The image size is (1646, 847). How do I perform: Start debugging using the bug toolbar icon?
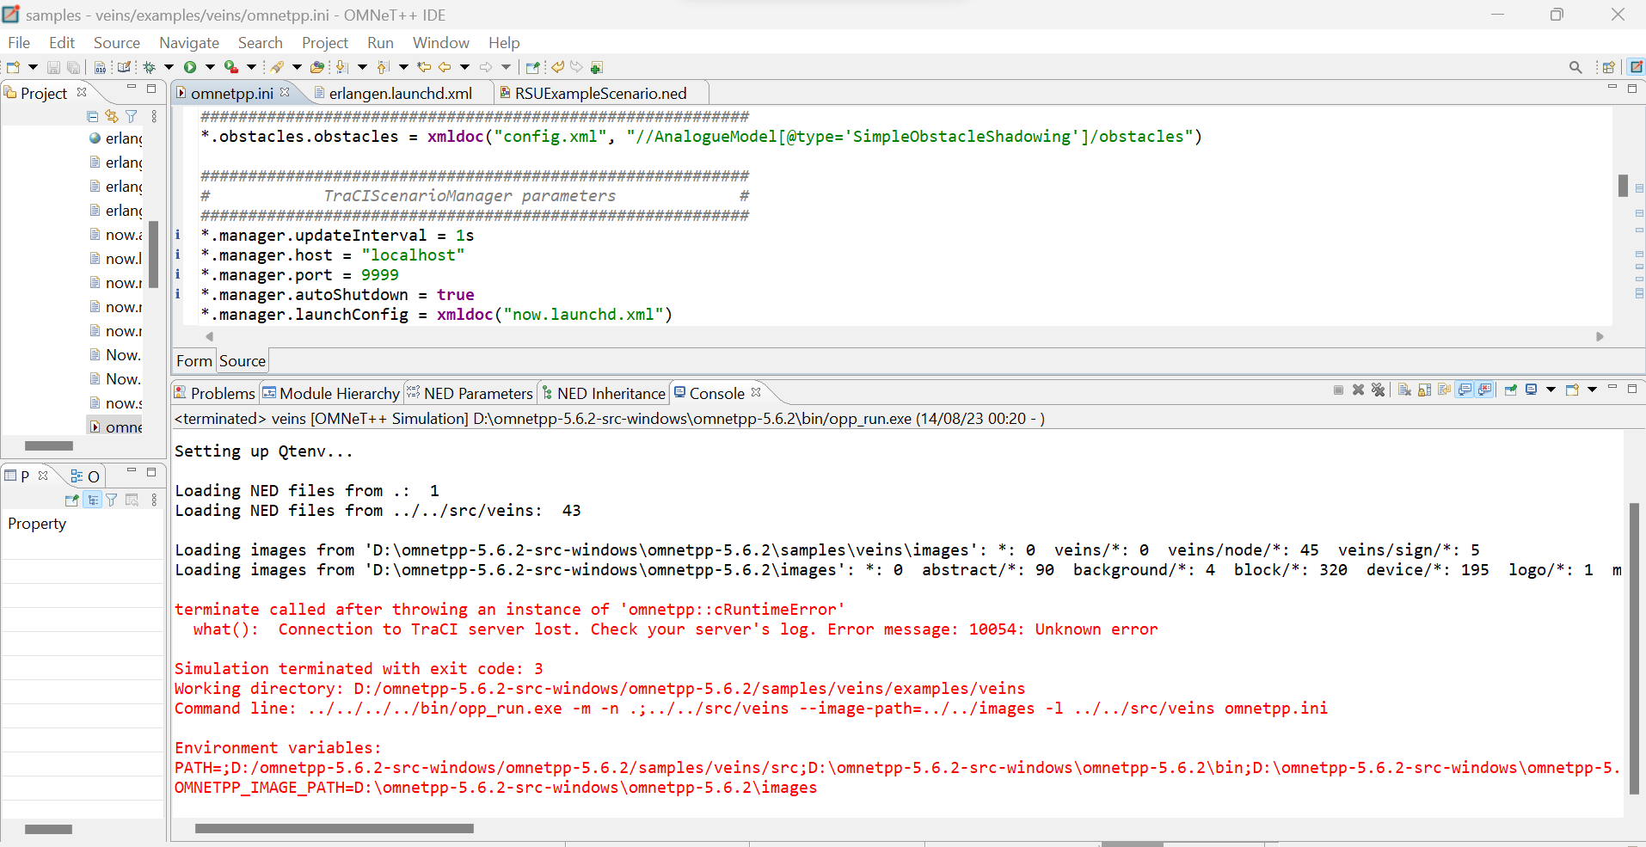coord(150,66)
